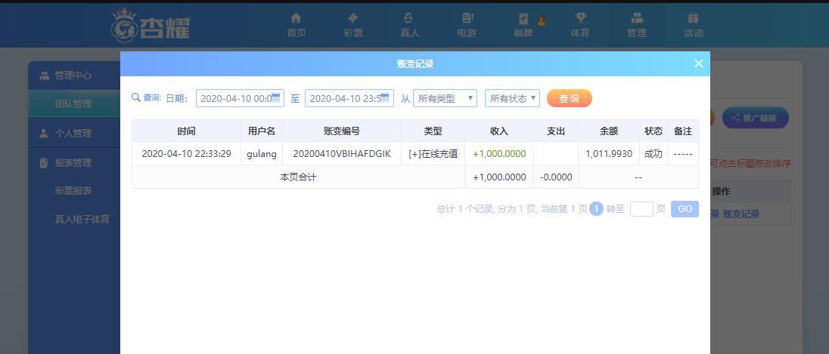
Task: Expand the 所有状态 dropdown
Action: [x=512, y=98]
